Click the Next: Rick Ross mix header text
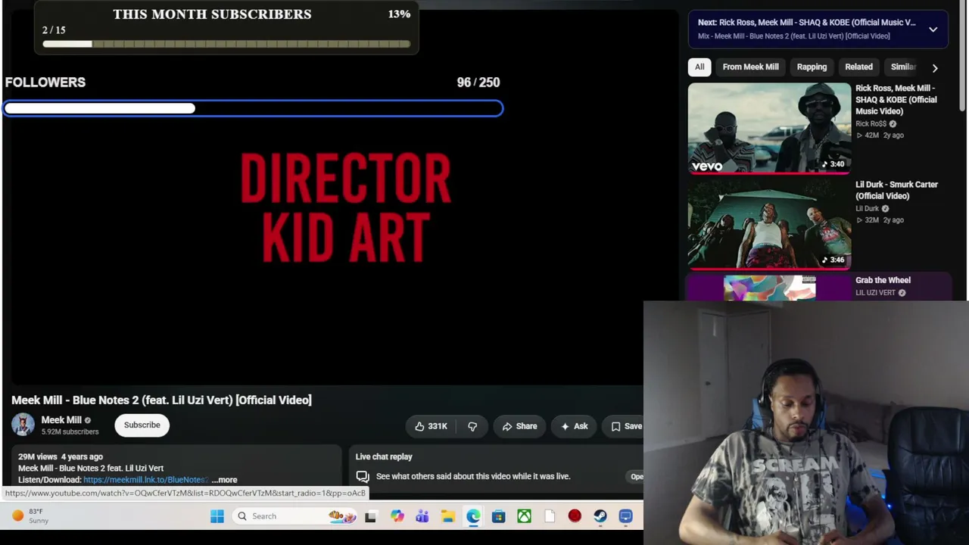 pos(806,23)
